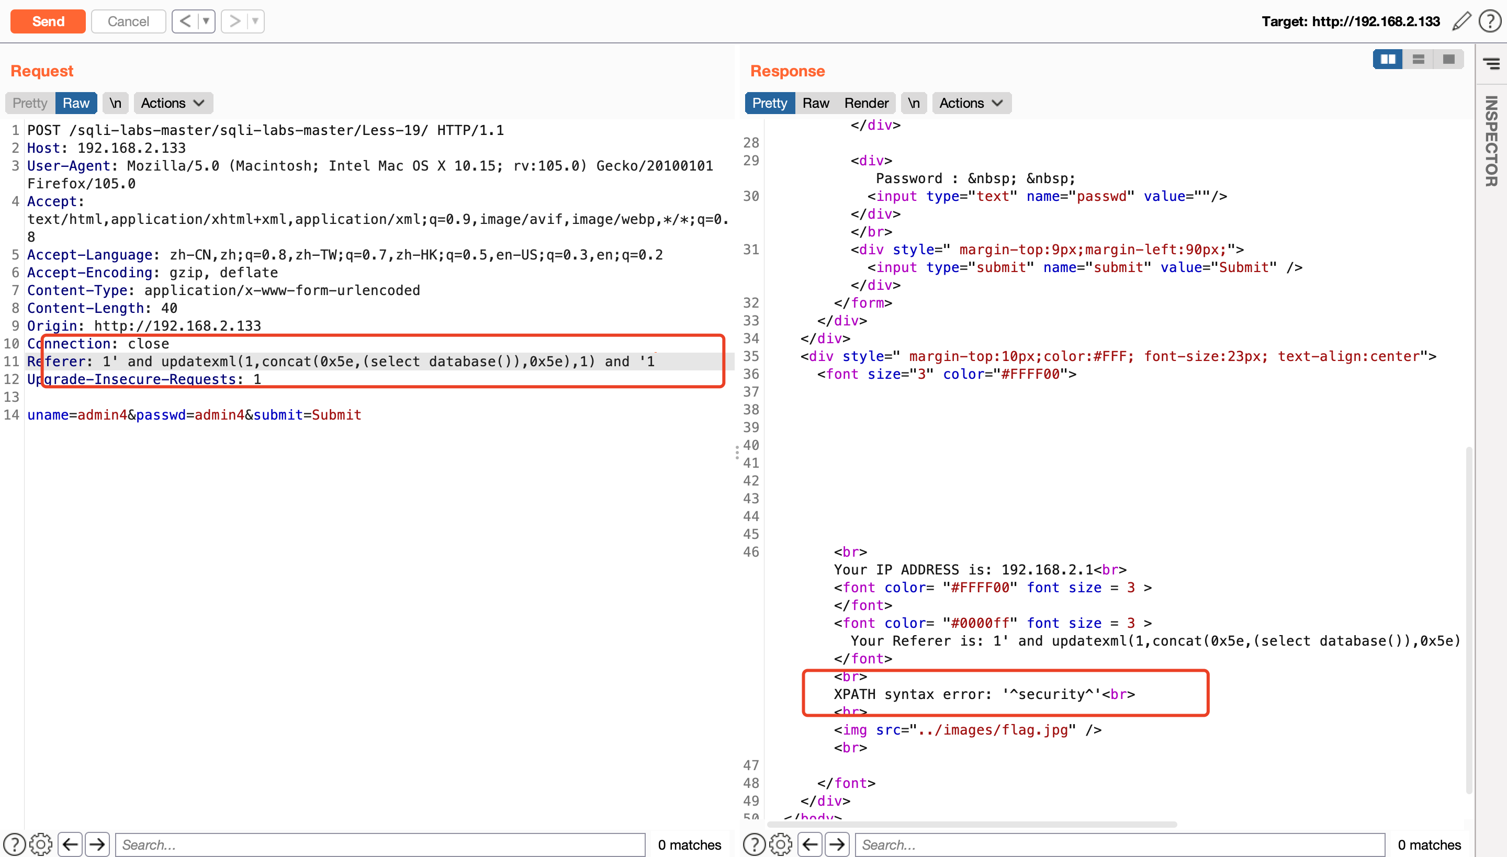Click the POST request line text
Screen dimensions: 1507x857
pos(265,130)
